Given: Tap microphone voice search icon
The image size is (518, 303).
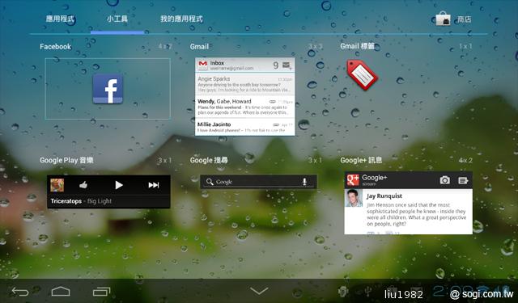Looking at the screenshot, I should coord(304,181).
